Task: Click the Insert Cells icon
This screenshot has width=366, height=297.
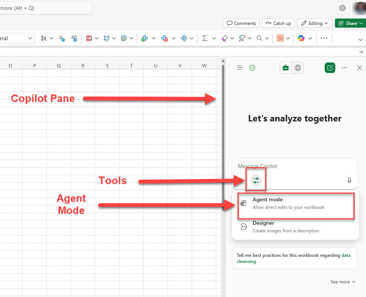Action: click(x=144, y=38)
